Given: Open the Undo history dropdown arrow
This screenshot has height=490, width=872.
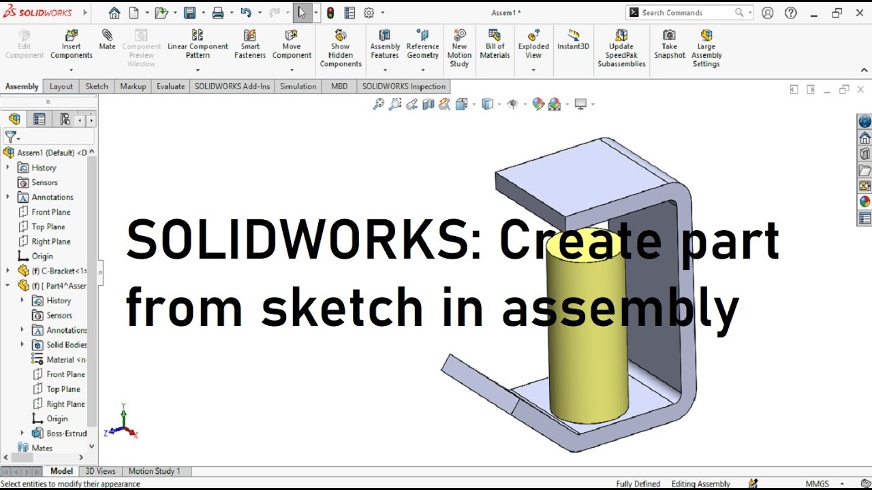Looking at the screenshot, I should [x=260, y=13].
